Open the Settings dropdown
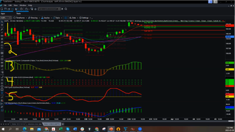Viewport: 235px width, 132px height. (x=86, y=18)
